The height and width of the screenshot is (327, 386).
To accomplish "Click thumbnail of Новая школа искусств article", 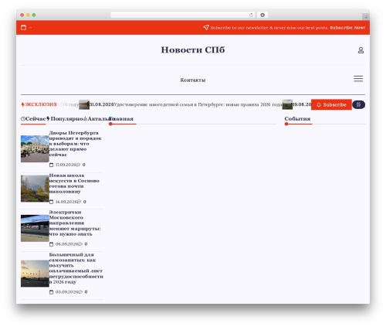I will pyautogui.click(x=35, y=189).
